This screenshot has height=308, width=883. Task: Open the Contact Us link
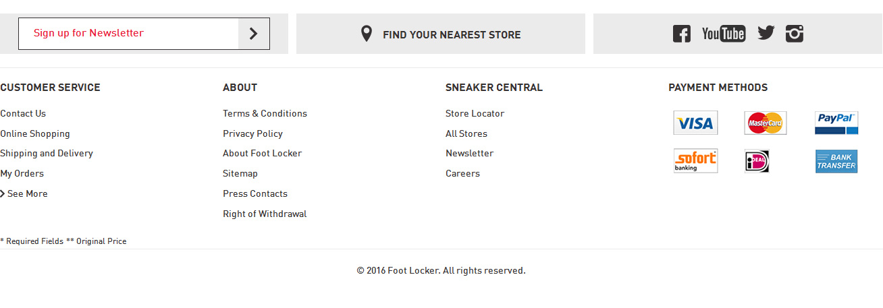(x=23, y=114)
